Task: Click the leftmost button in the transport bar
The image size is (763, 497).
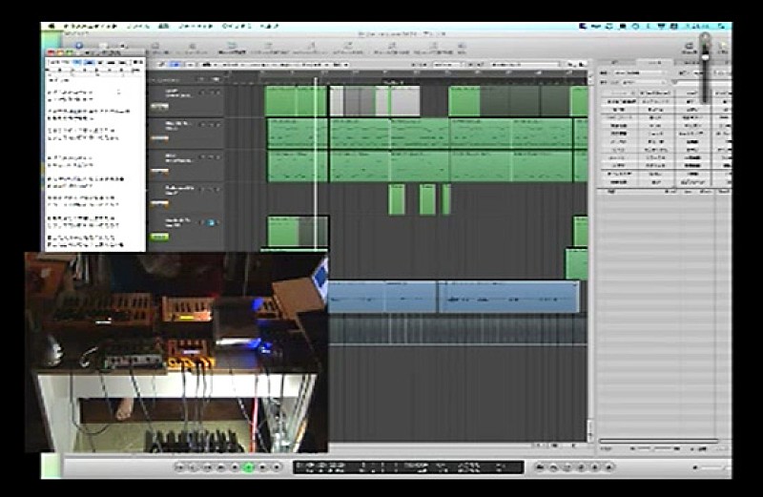Action: [x=180, y=467]
